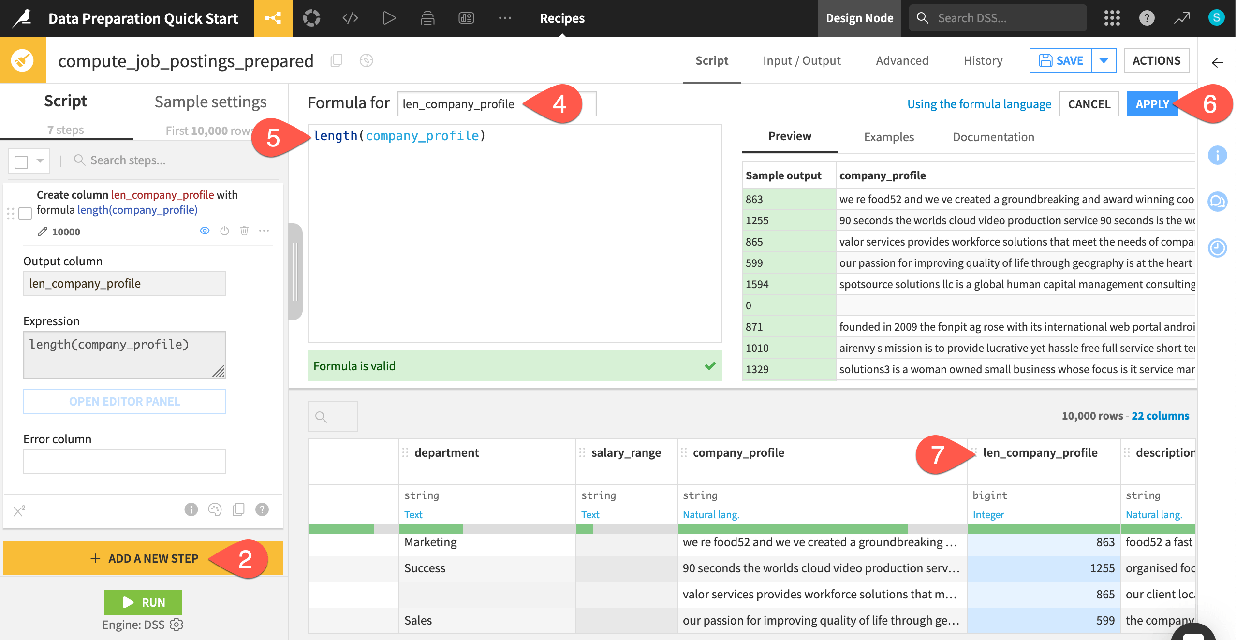Screen dimensions: 1236x640
Task: Open the step help question icon
Action: click(262, 509)
